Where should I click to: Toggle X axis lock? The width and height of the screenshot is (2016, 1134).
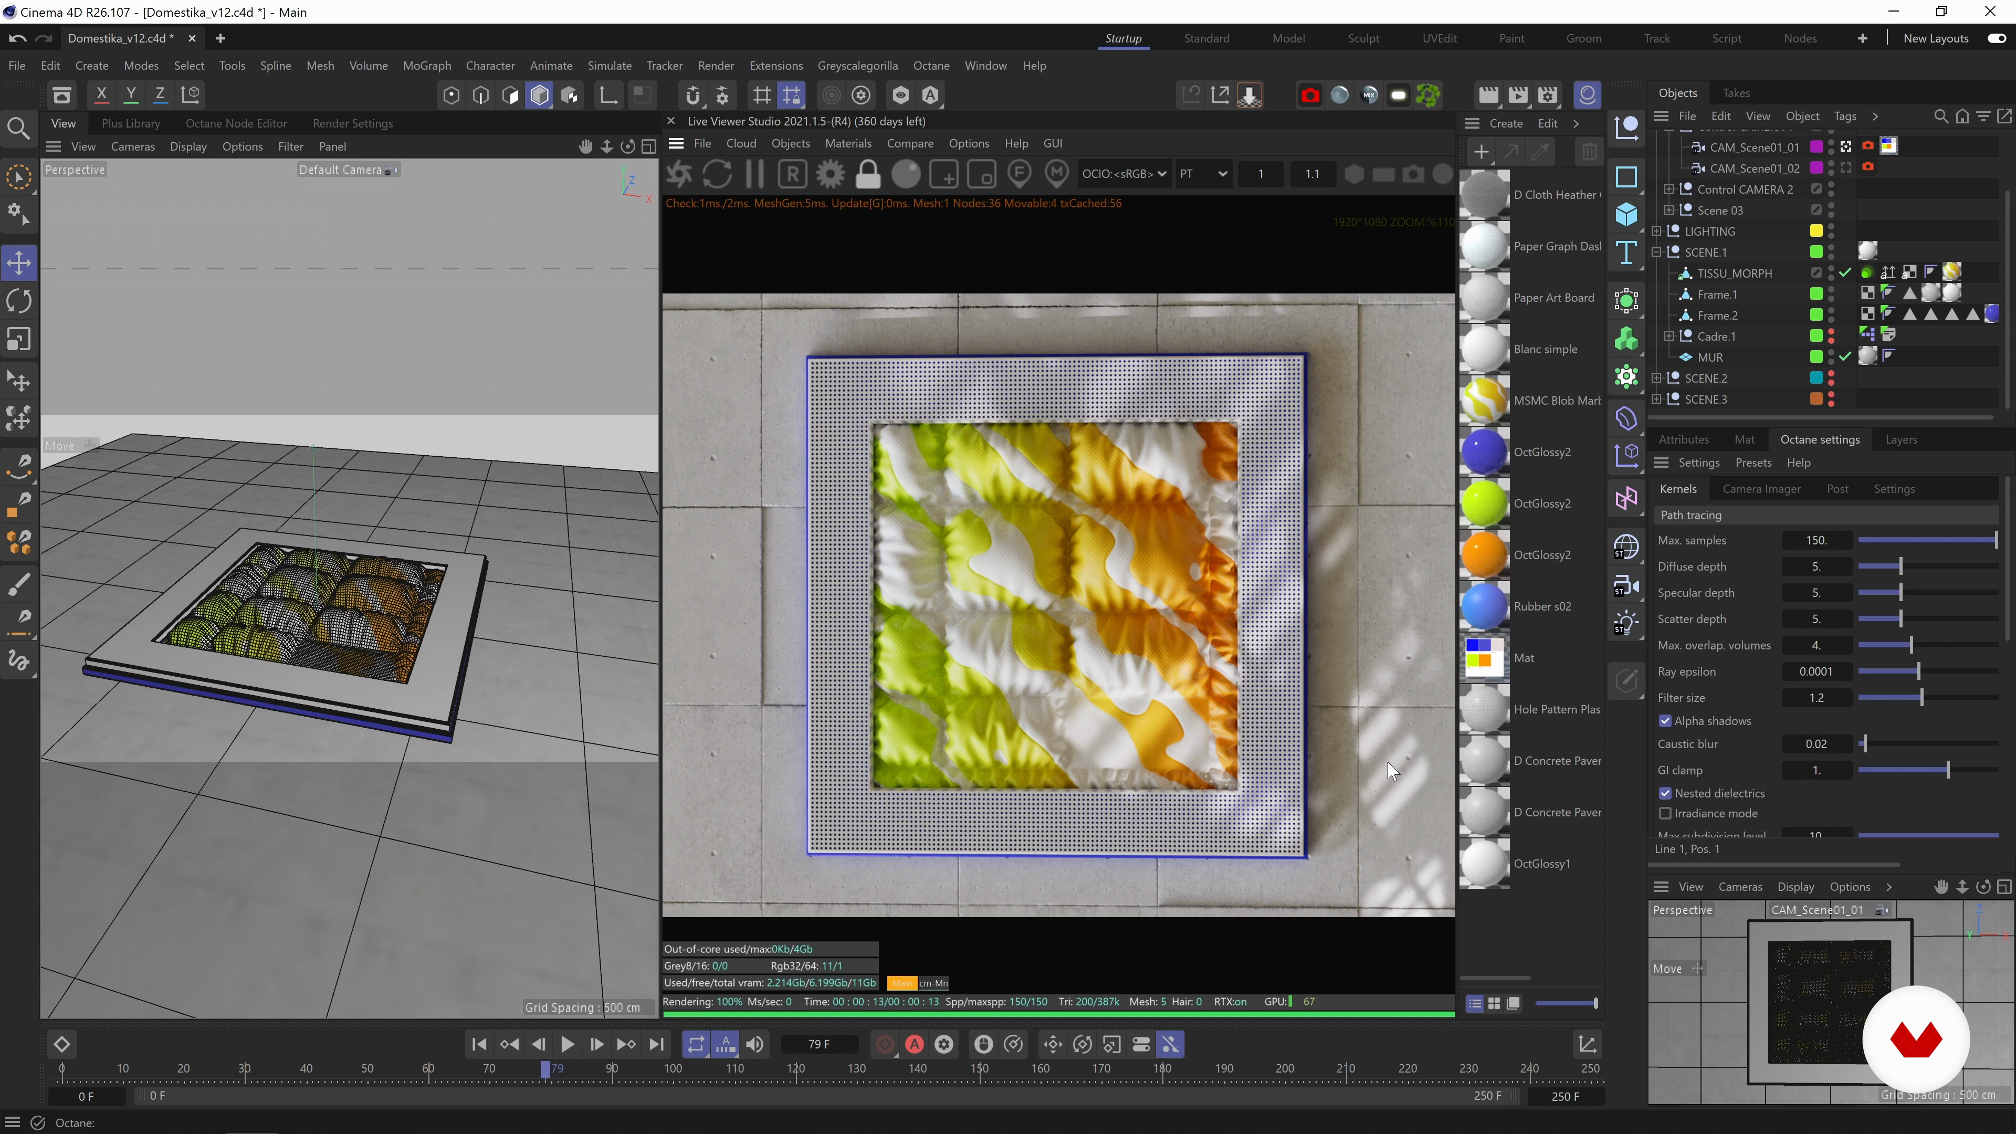point(101,94)
